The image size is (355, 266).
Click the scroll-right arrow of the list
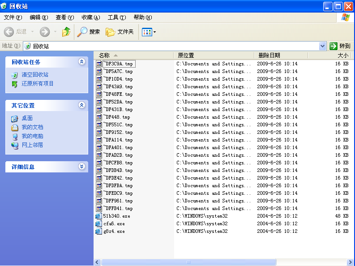(350, 262)
